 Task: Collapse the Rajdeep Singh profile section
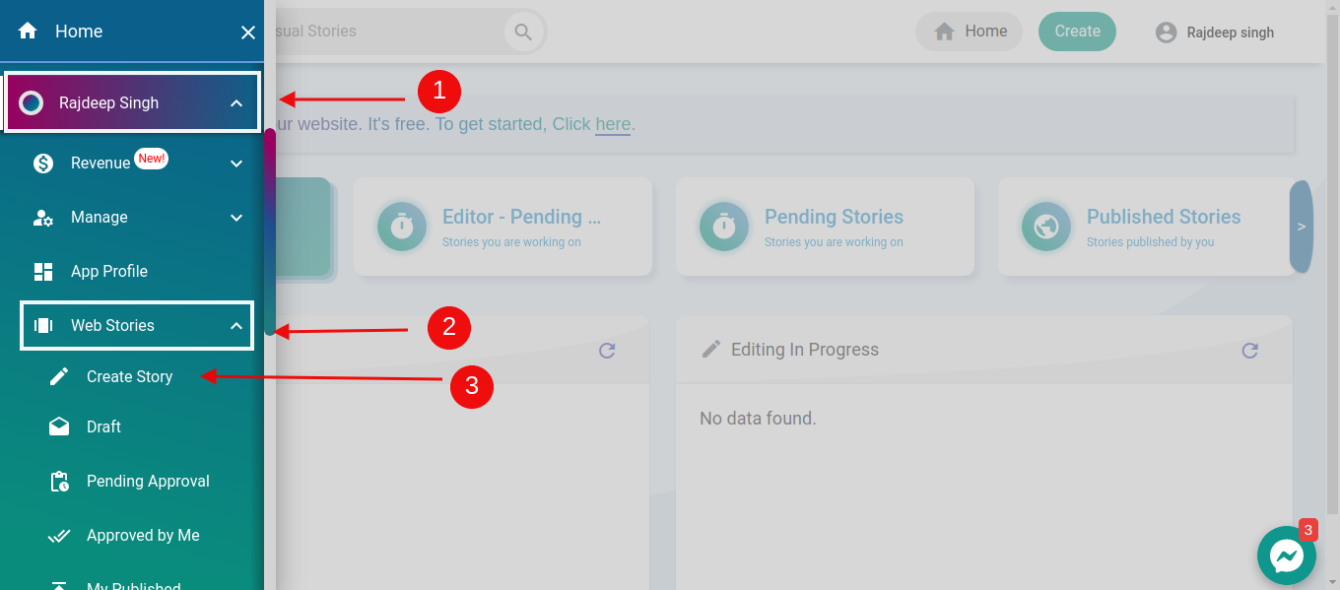coord(235,101)
